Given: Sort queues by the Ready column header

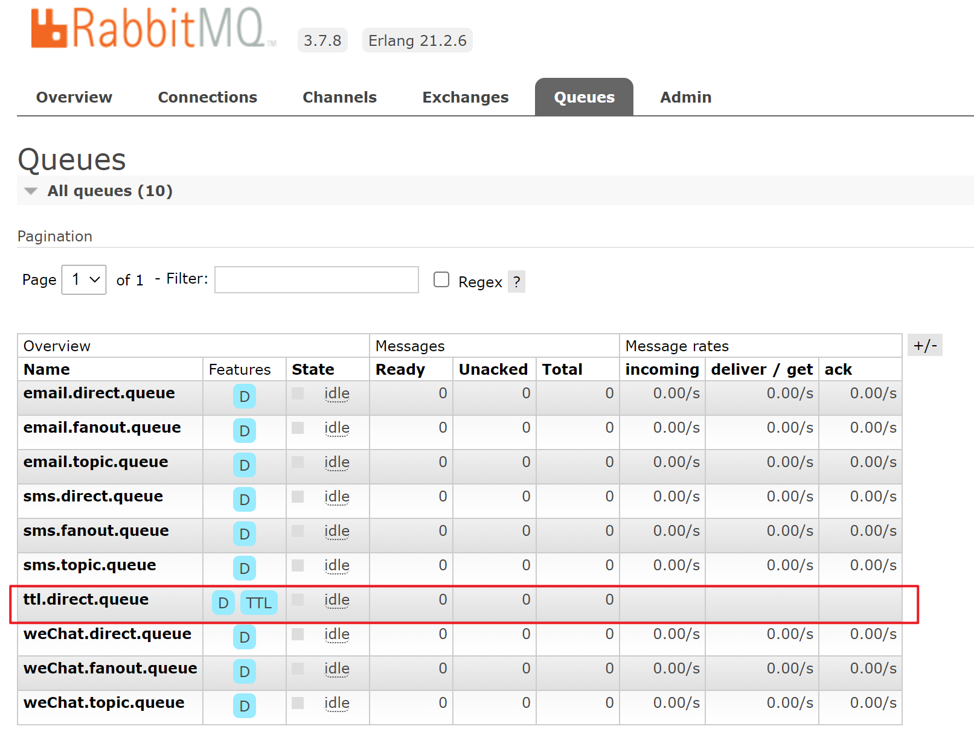Looking at the screenshot, I should point(400,369).
